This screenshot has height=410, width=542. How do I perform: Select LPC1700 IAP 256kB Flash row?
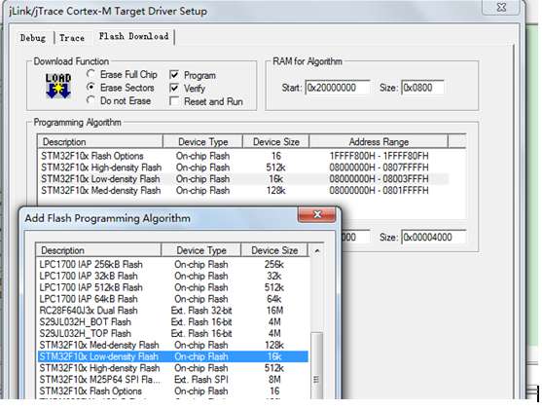coord(173,264)
